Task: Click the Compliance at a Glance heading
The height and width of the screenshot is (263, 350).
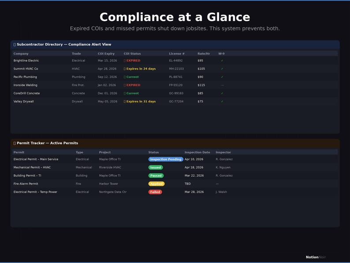Action: coord(175,17)
